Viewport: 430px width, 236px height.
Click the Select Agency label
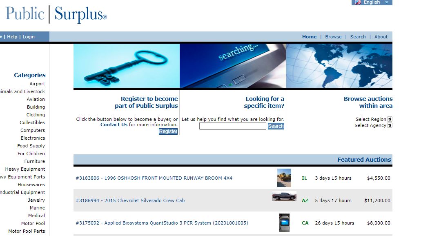370,125
